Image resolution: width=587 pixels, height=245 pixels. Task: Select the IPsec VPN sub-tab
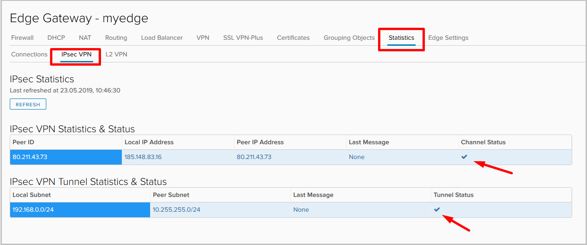76,54
